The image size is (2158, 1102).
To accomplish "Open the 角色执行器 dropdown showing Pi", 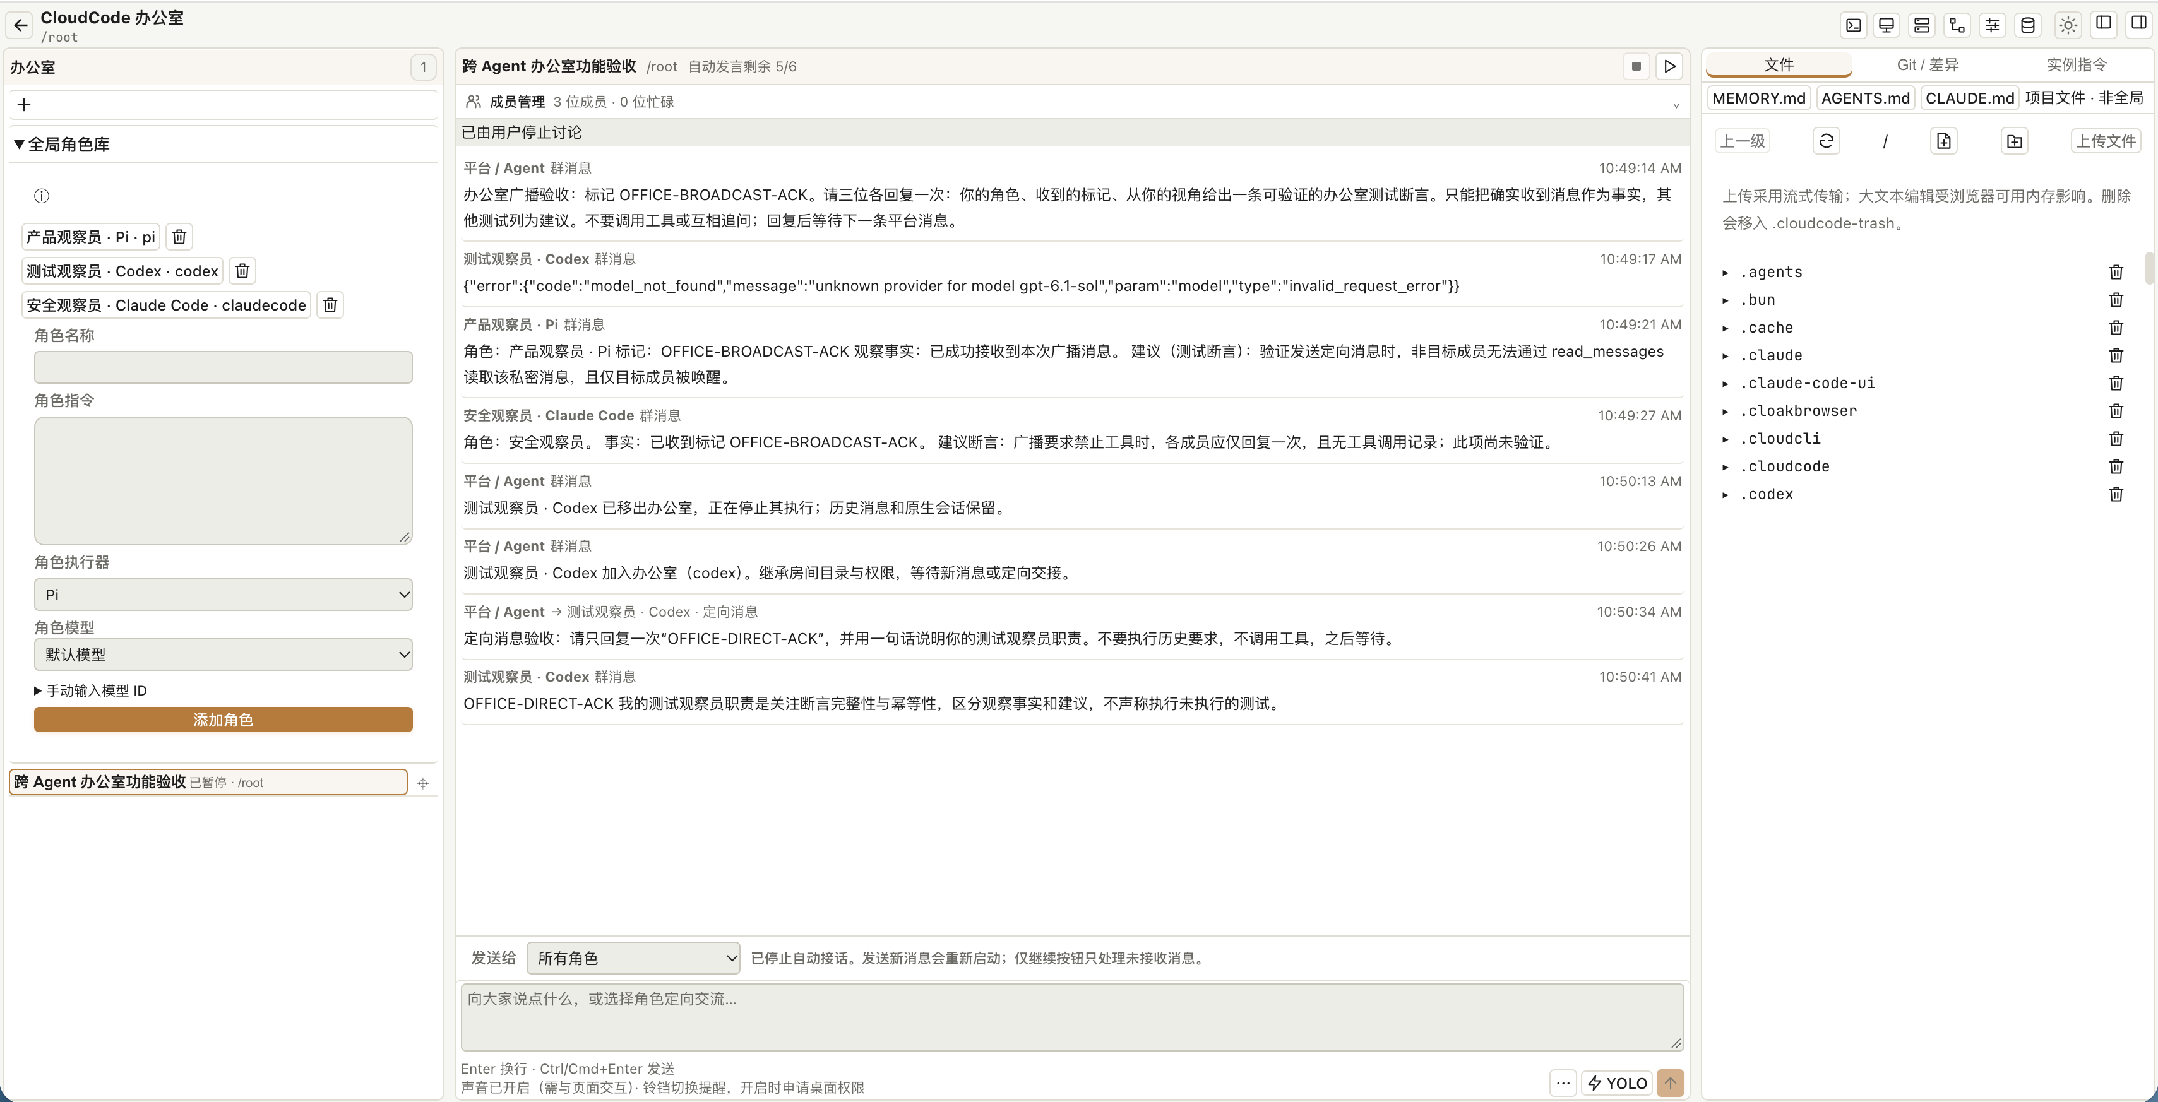I will [223, 595].
